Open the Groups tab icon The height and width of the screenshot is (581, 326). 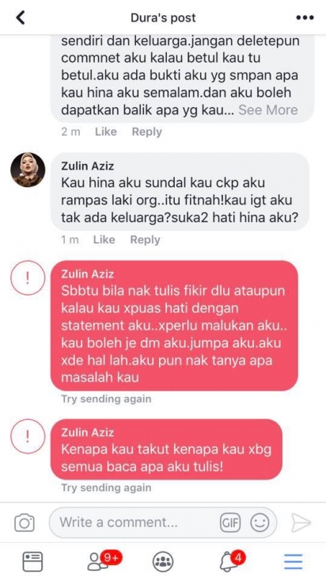163,562
